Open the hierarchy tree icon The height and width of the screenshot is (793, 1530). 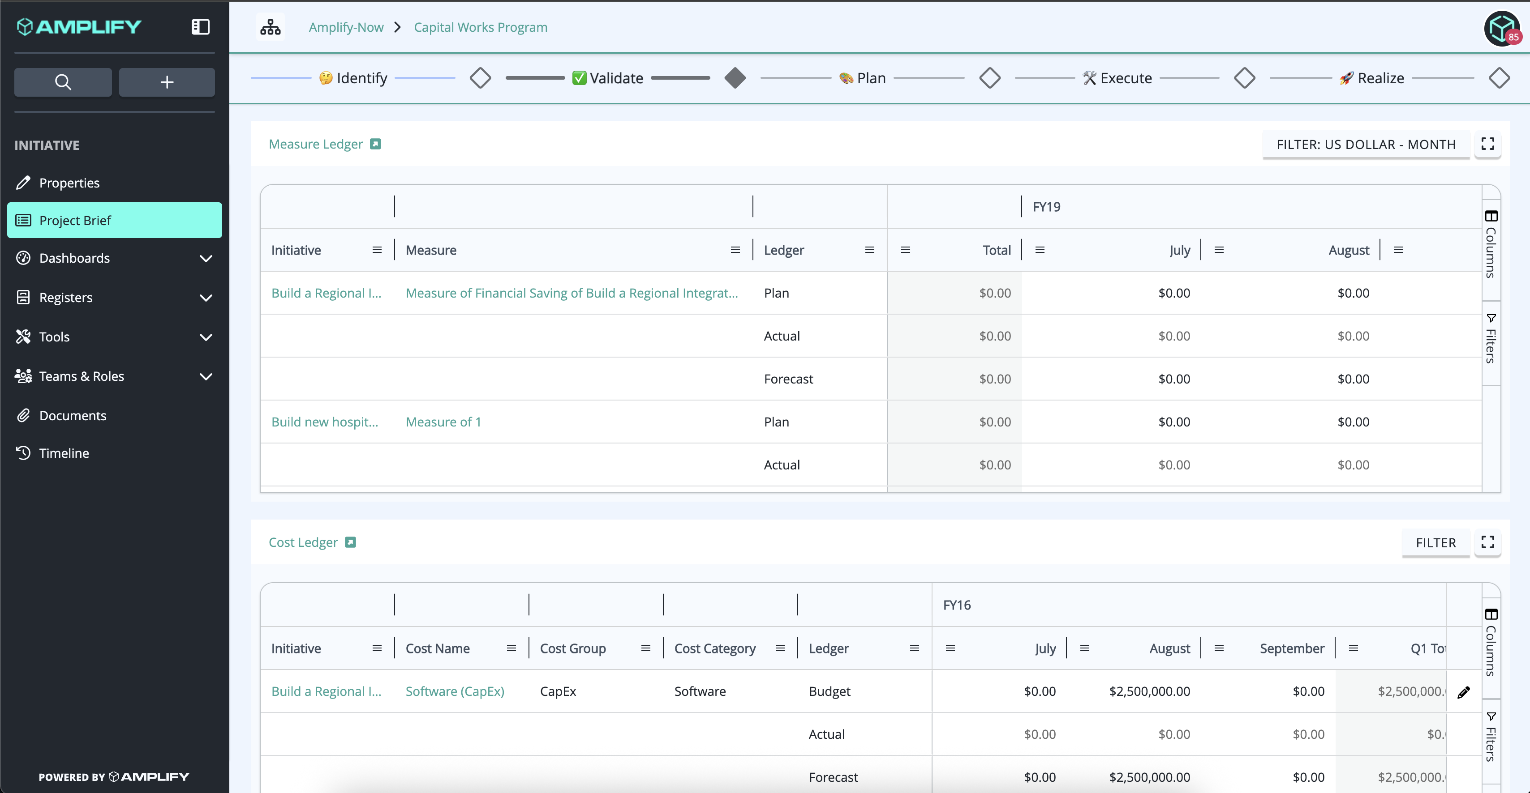point(270,27)
